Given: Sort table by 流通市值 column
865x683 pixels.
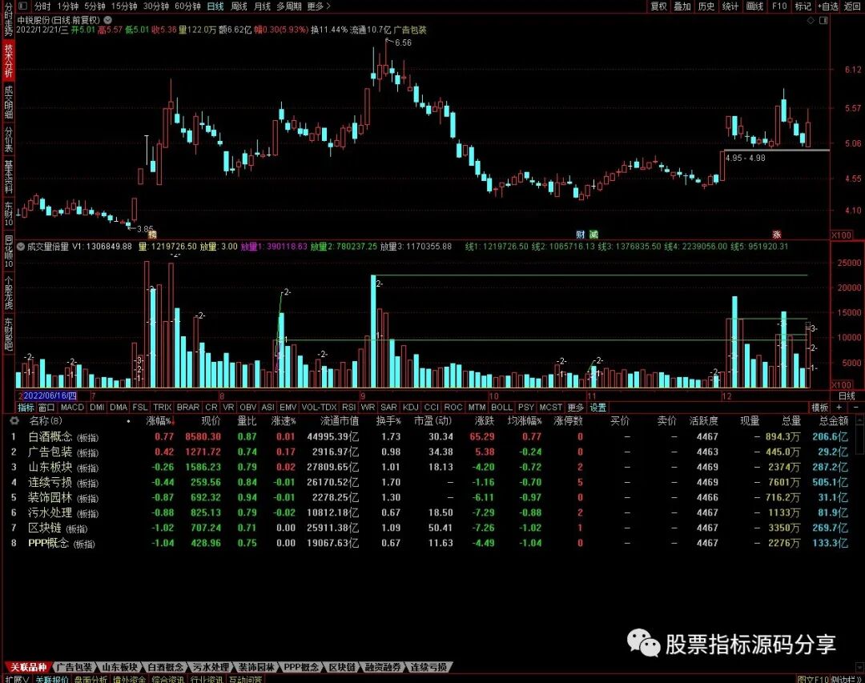Looking at the screenshot, I should pyautogui.click(x=340, y=421).
